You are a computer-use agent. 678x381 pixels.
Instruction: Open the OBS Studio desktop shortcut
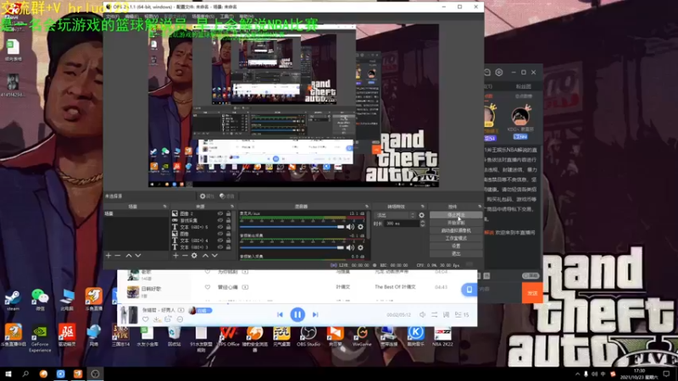(x=308, y=336)
